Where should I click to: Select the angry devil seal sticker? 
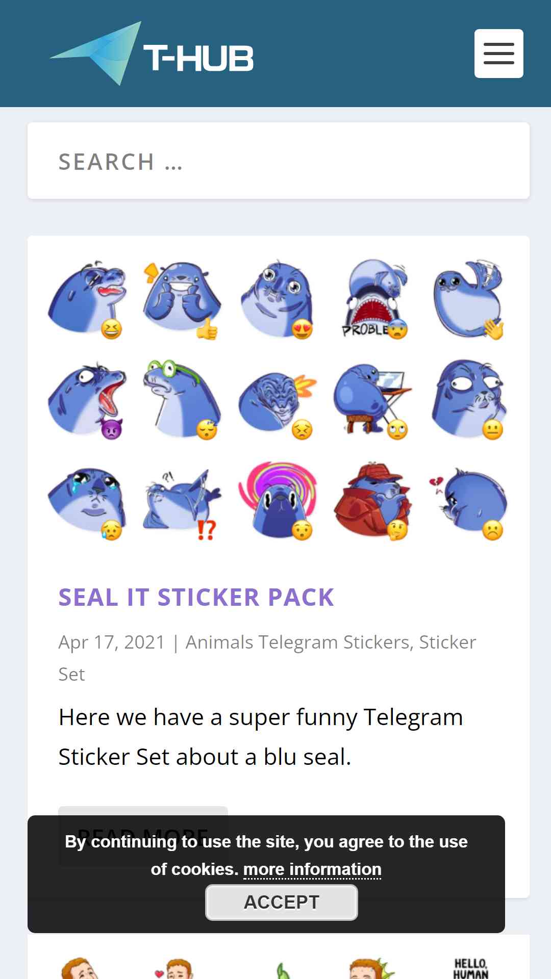(87, 400)
